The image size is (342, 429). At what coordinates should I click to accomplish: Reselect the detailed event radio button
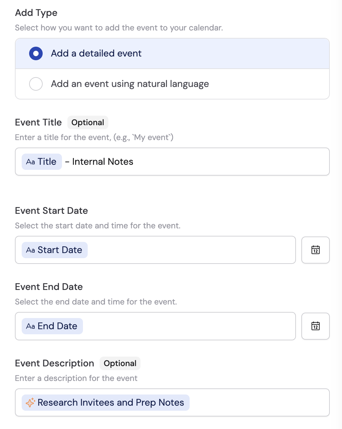point(36,53)
